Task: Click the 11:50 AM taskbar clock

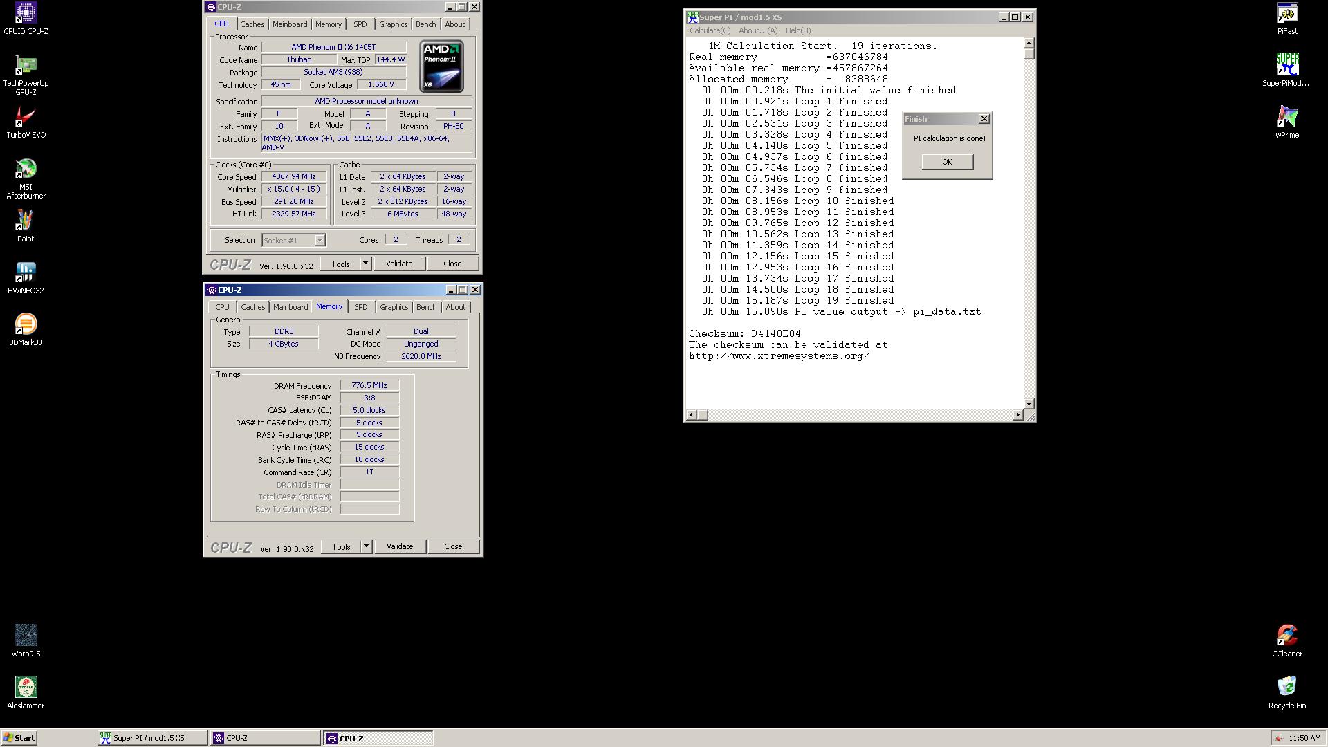Action: pyautogui.click(x=1304, y=738)
